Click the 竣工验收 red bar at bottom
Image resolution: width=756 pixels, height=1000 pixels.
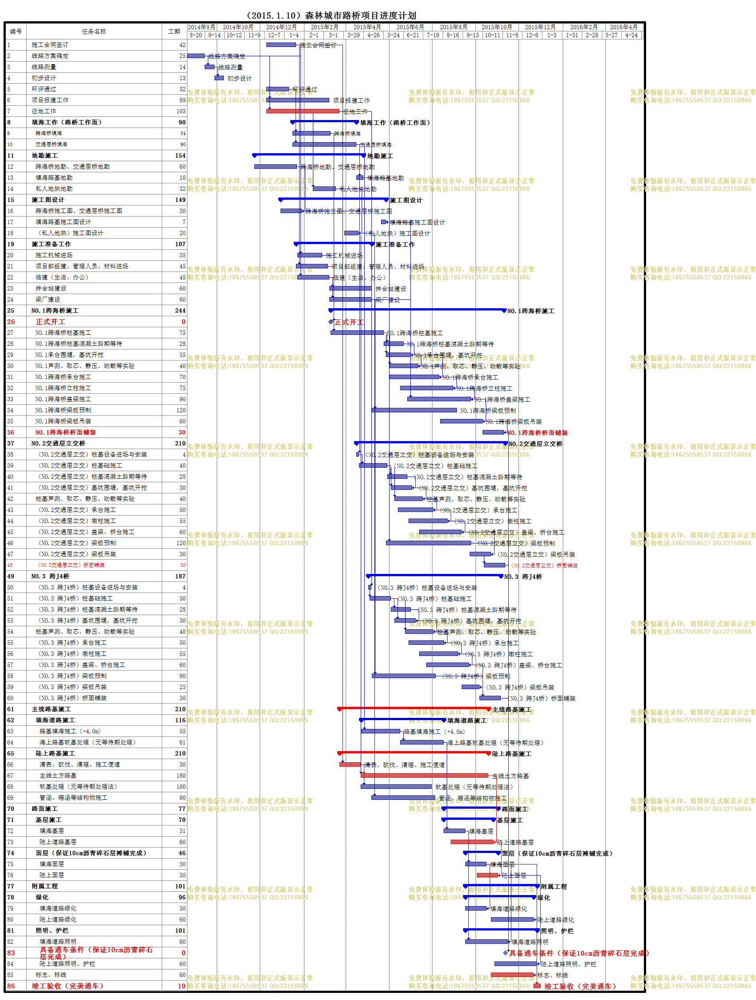pyautogui.click(x=537, y=985)
